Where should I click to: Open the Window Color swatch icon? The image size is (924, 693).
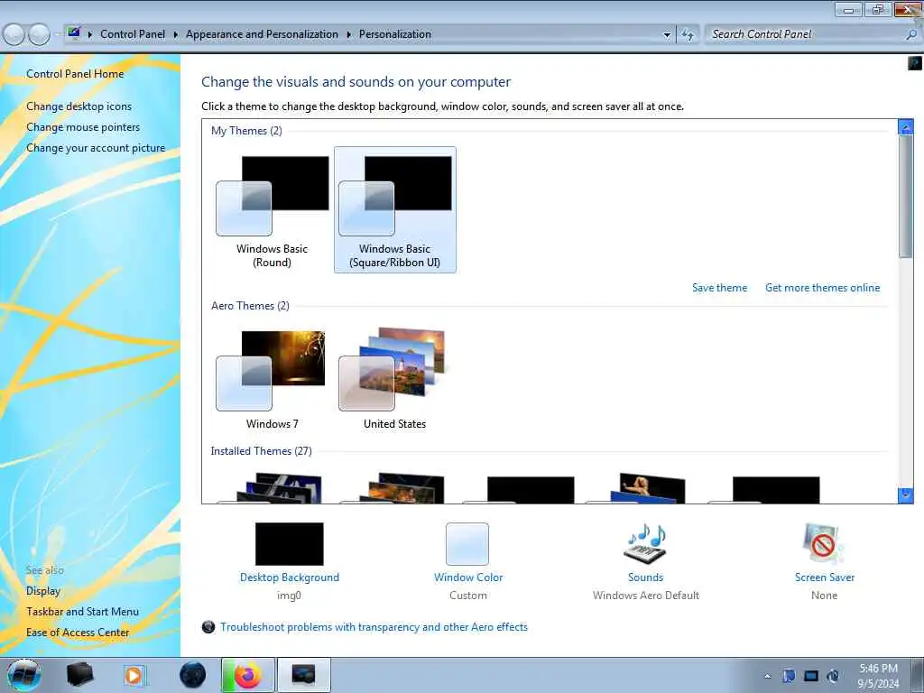pos(467,543)
